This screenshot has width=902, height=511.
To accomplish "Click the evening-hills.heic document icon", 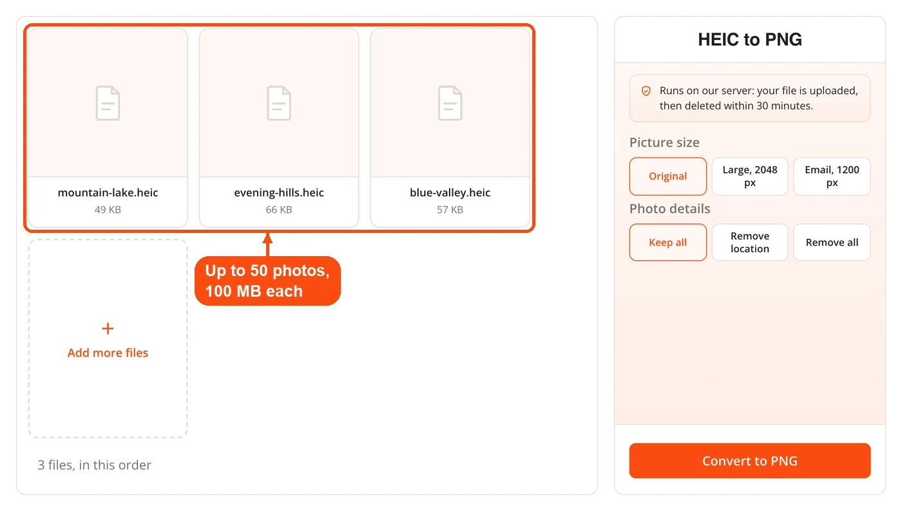I will click(279, 103).
